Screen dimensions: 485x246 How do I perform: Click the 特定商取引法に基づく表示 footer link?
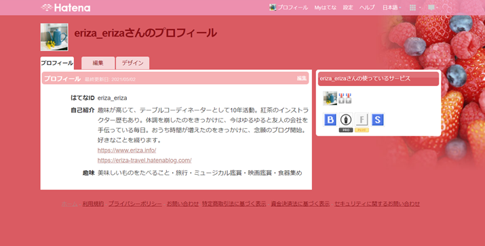[x=234, y=204]
